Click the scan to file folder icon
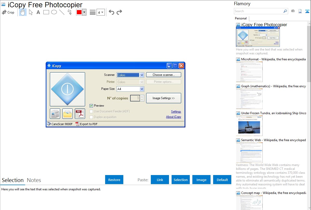311x210 pixels. click(67, 114)
